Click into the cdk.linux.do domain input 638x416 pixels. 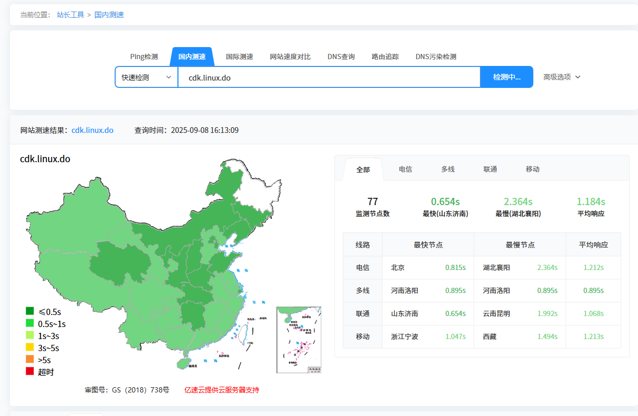pos(329,77)
